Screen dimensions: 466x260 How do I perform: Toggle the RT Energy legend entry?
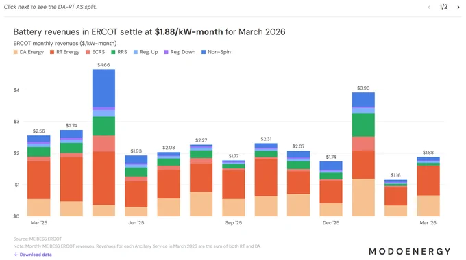[x=65, y=52]
